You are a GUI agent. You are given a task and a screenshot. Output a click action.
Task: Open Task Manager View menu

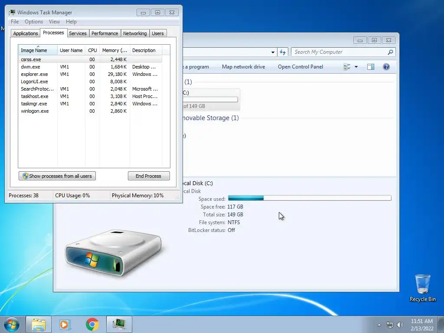54,22
